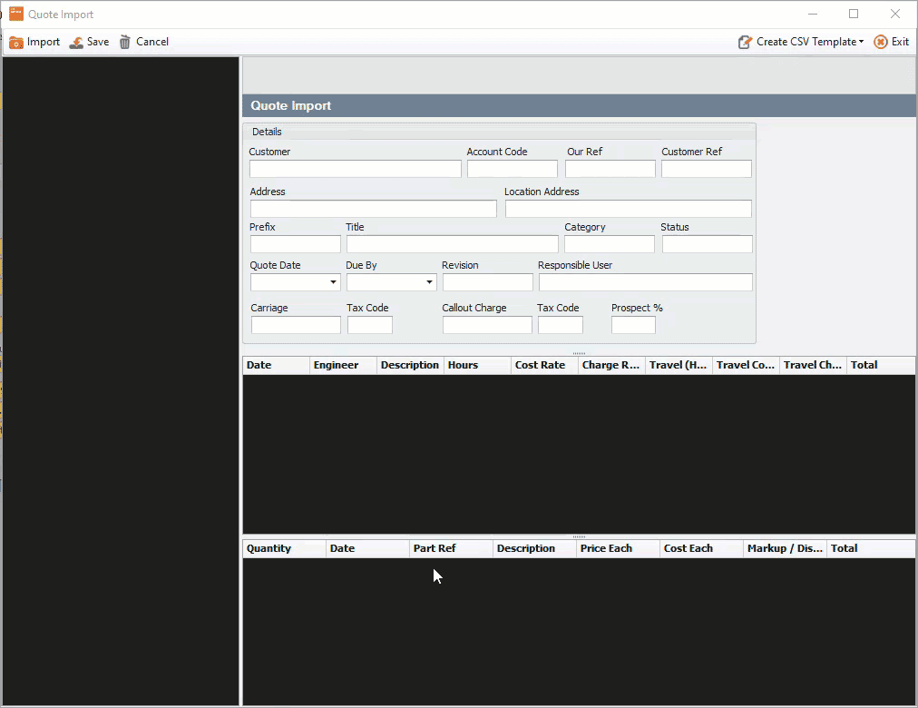Click the Markup / Dis... column header
Viewport: 918px width, 708px height.
pos(785,549)
